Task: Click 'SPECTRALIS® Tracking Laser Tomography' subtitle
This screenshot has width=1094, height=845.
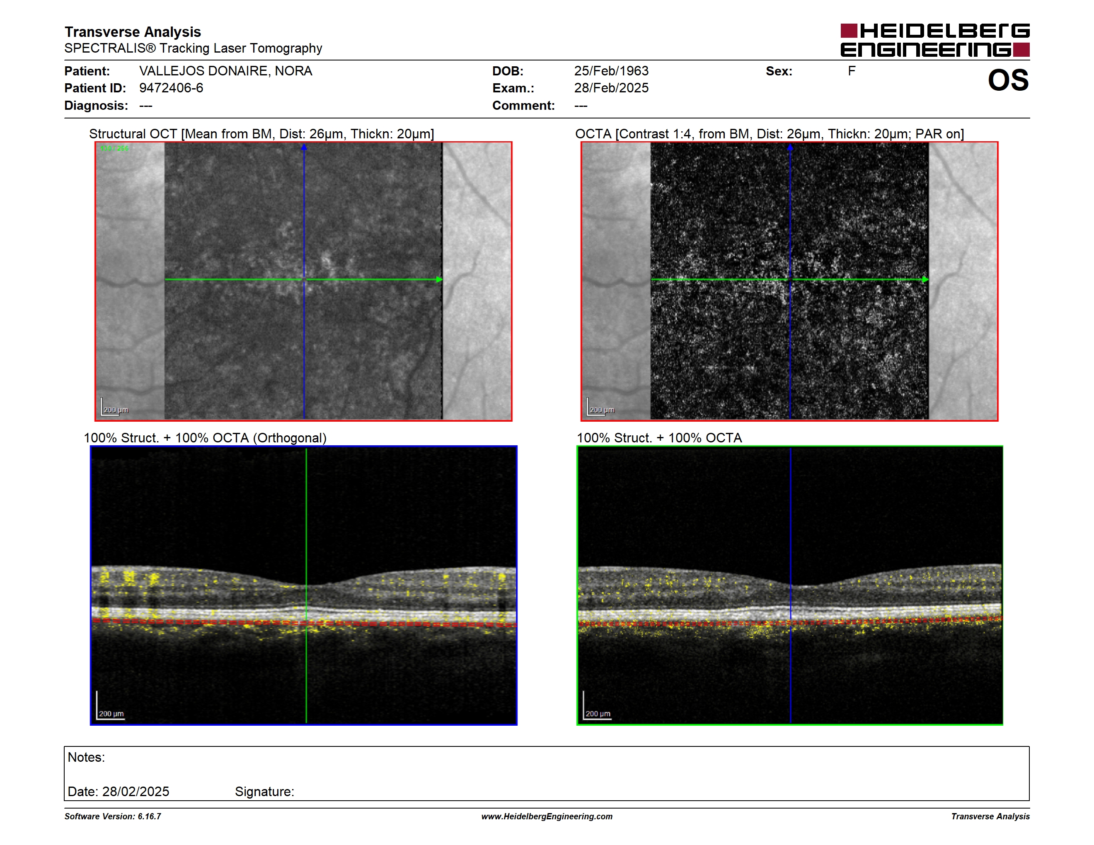Action: (194, 48)
